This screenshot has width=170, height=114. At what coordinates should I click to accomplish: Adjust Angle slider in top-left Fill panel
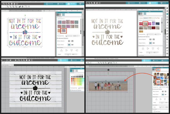[68, 54]
